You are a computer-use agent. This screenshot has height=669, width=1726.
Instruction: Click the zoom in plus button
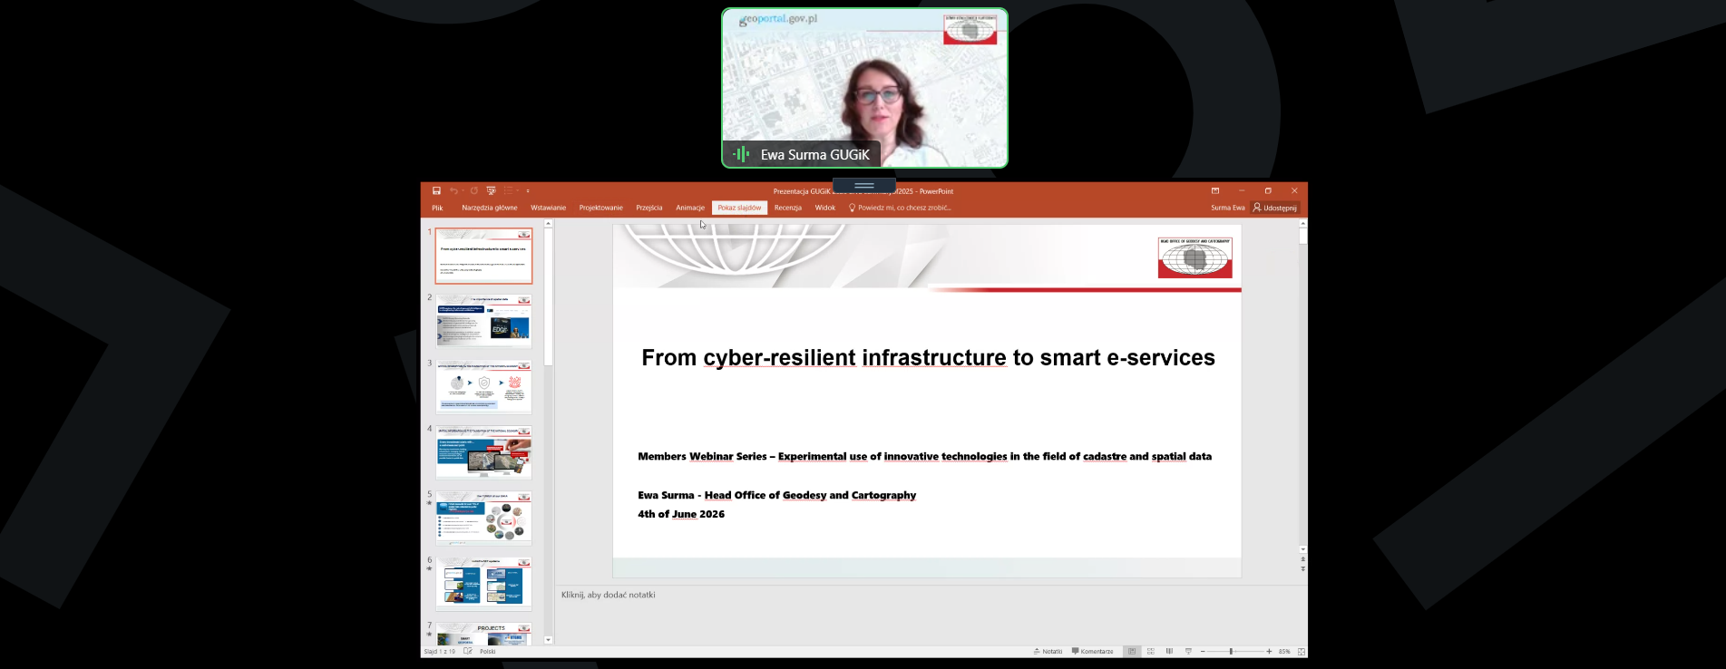click(x=1269, y=652)
